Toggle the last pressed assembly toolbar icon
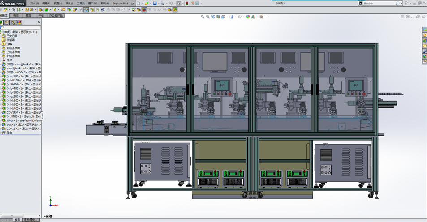427x222 pixels. 175,9
